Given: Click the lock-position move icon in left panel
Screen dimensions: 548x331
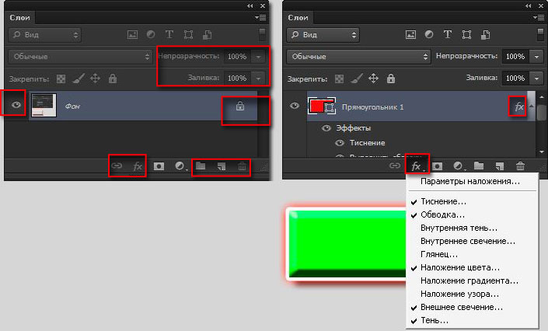Looking at the screenshot, I should (x=96, y=78).
